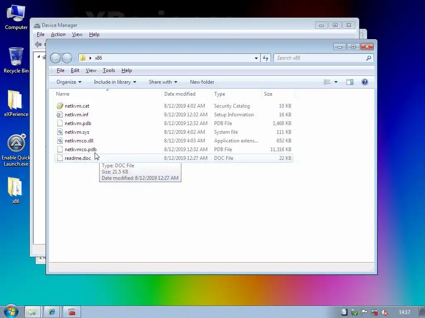Select the netkvm.pdb file icon

pyautogui.click(x=60, y=123)
